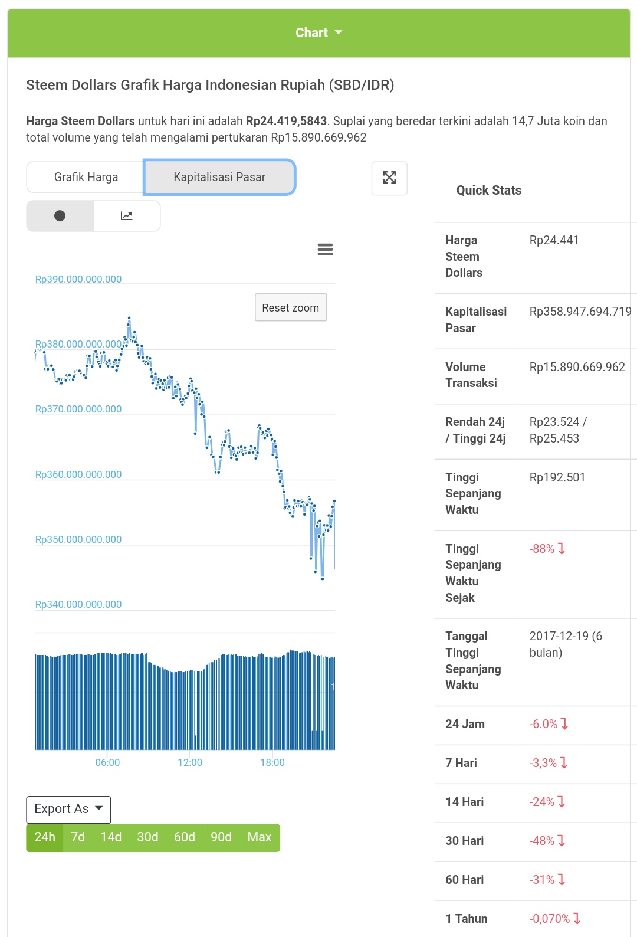Image resolution: width=637 pixels, height=937 pixels.
Task: Click the down arrow next to -48%
Action: (x=562, y=841)
